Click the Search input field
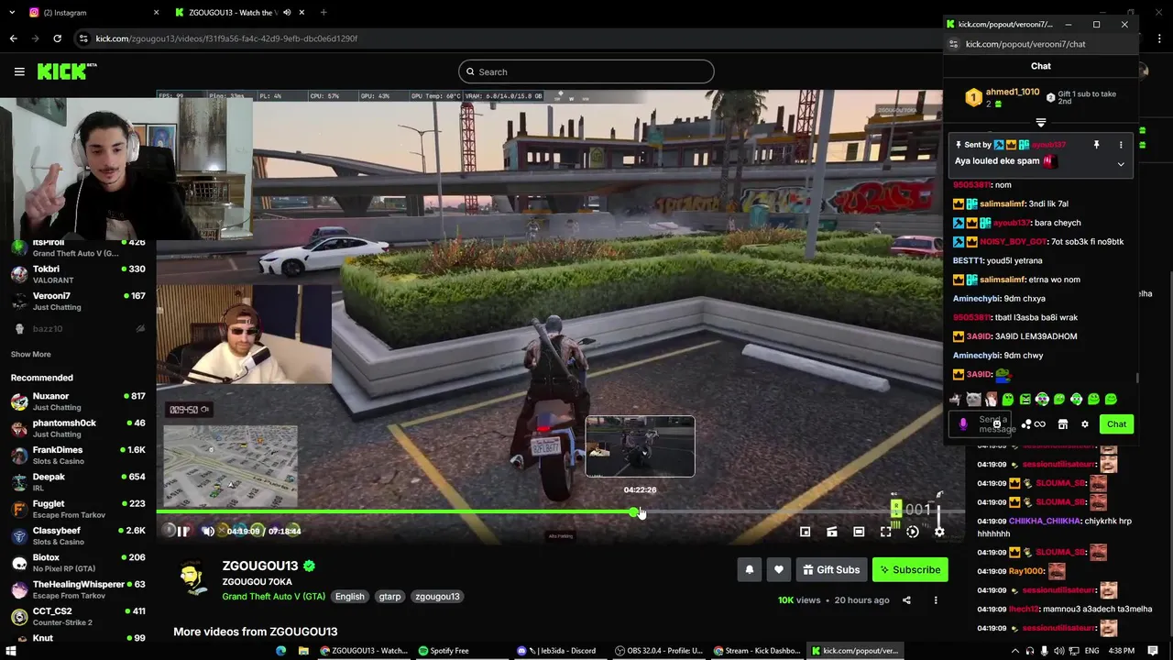The height and width of the screenshot is (660, 1173). click(x=586, y=71)
